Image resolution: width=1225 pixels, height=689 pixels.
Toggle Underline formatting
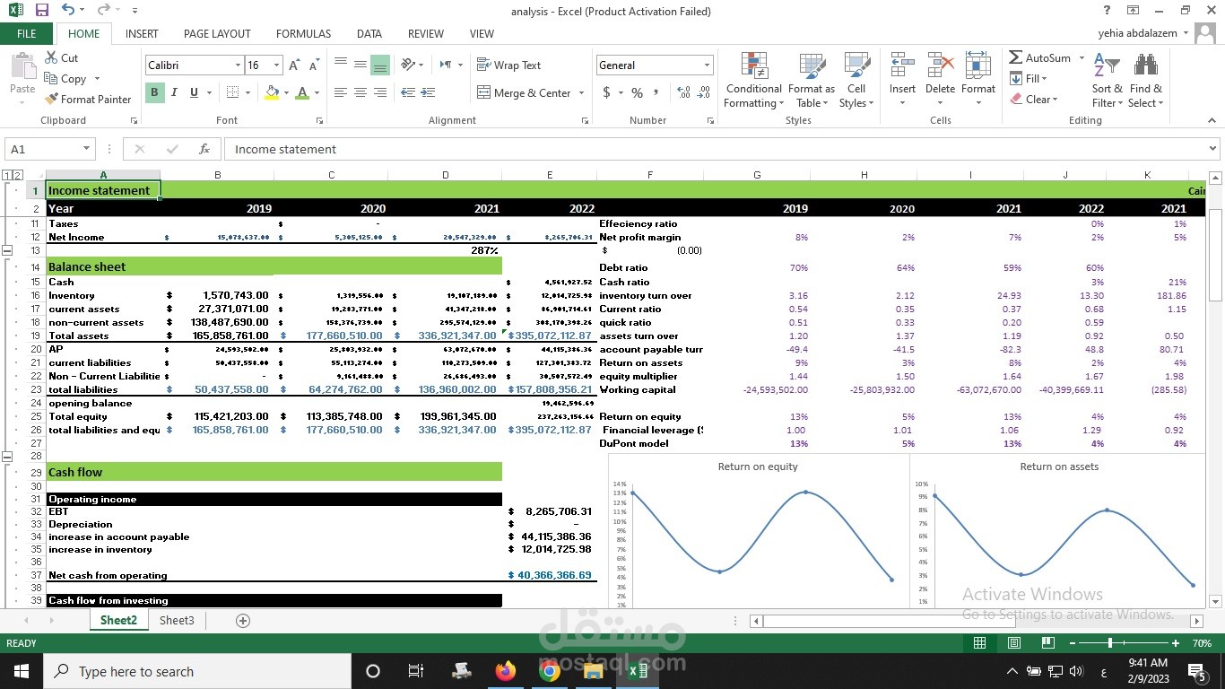pos(194,92)
